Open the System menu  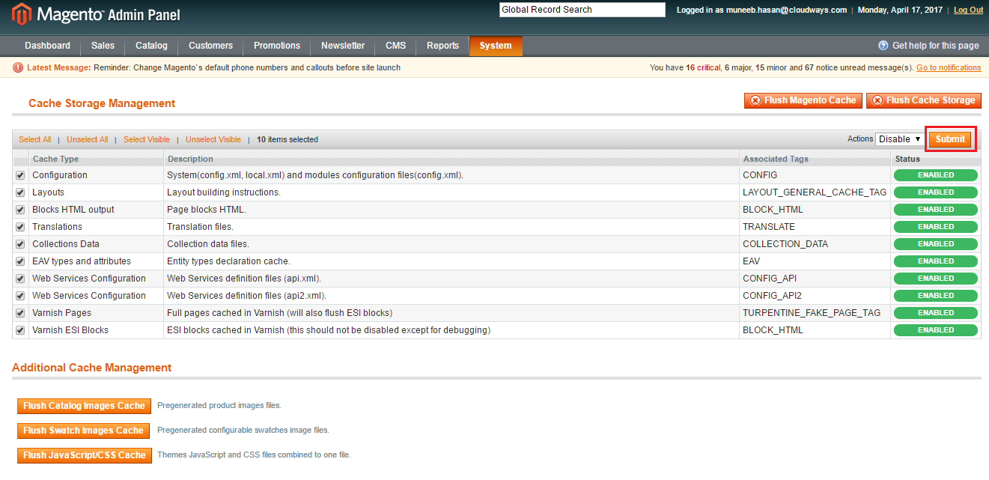click(496, 46)
